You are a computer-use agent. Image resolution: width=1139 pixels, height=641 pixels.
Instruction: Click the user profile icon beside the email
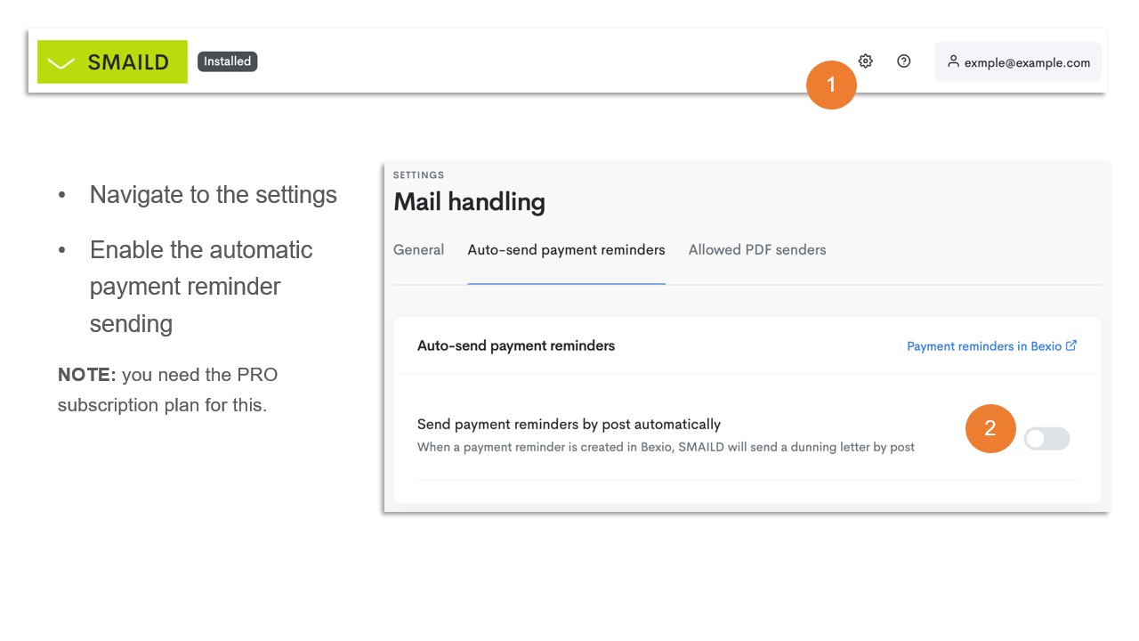pyautogui.click(x=953, y=61)
